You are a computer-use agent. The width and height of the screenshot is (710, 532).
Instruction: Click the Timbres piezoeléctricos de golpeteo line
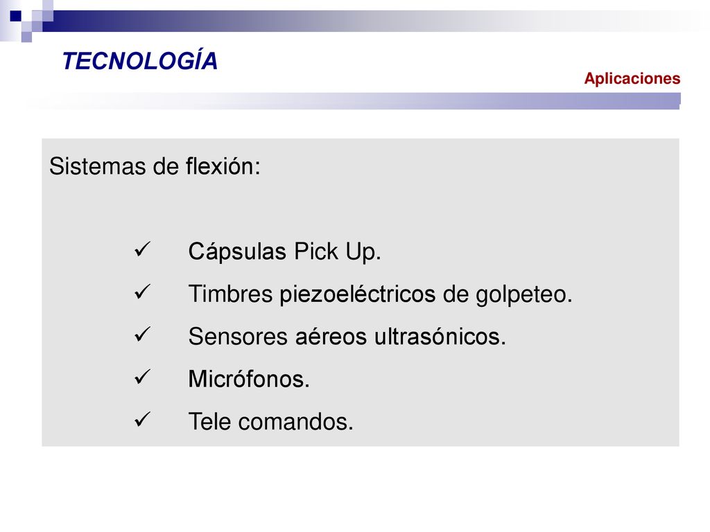381,294
